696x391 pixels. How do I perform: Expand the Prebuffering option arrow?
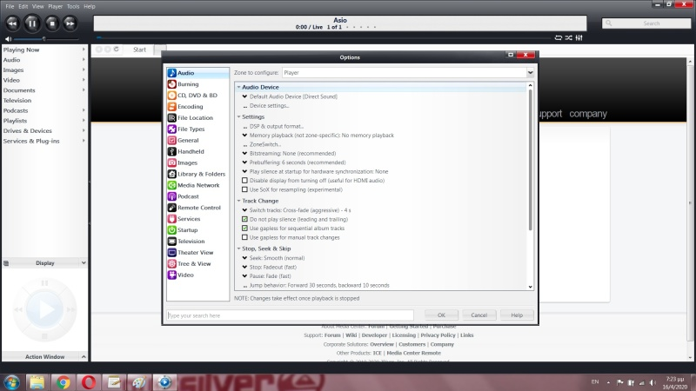pyautogui.click(x=244, y=162)
